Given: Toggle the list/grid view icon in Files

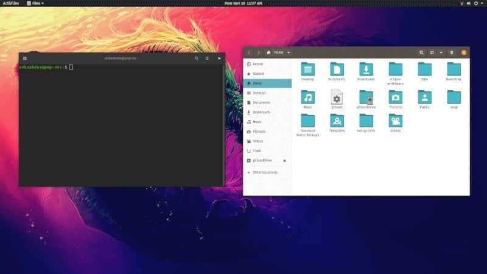Looking at the screenshot, I should (432, 52).
